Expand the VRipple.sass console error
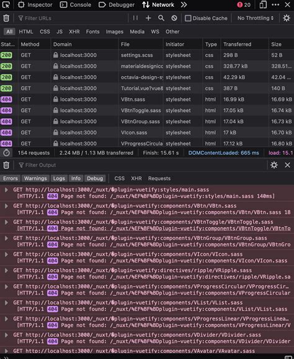The width and height of the screenshot is (294, 359). 6,270
